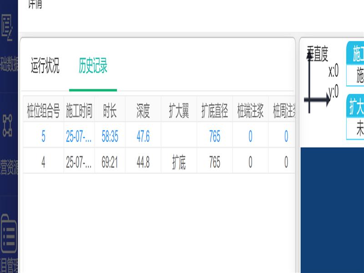Open pile group number 5 link
364x273 pixels.
43,137
